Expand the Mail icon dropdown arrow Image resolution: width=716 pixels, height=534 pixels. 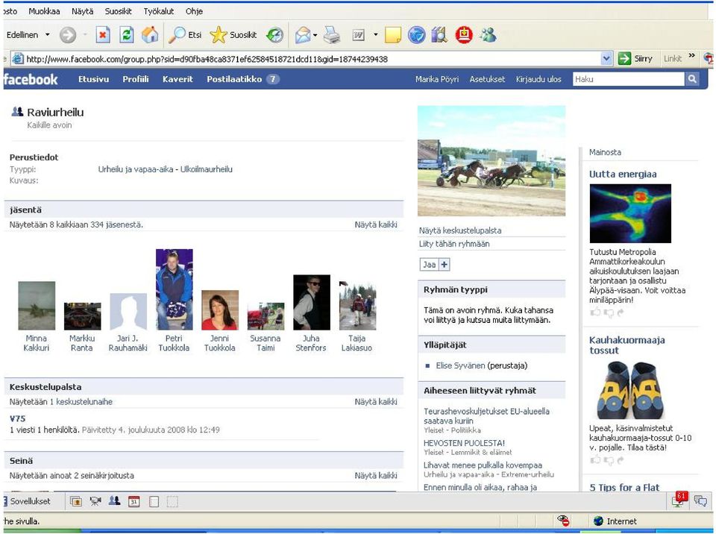pos(315,35)
